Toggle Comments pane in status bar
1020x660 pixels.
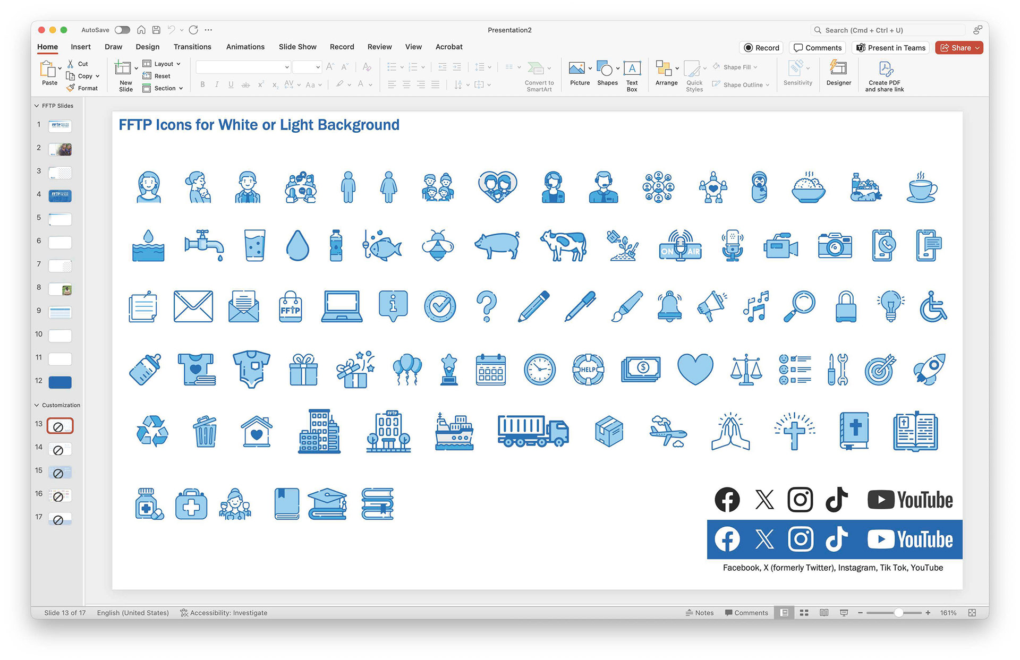[746, 613]
